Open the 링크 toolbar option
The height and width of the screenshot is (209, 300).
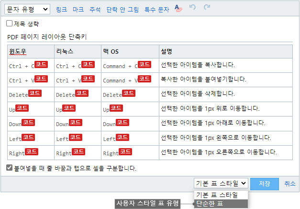[61, 10]
